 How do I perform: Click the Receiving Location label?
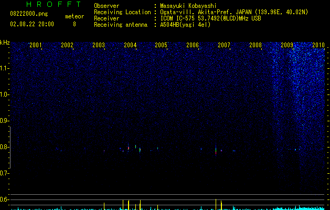coord(122,12)
